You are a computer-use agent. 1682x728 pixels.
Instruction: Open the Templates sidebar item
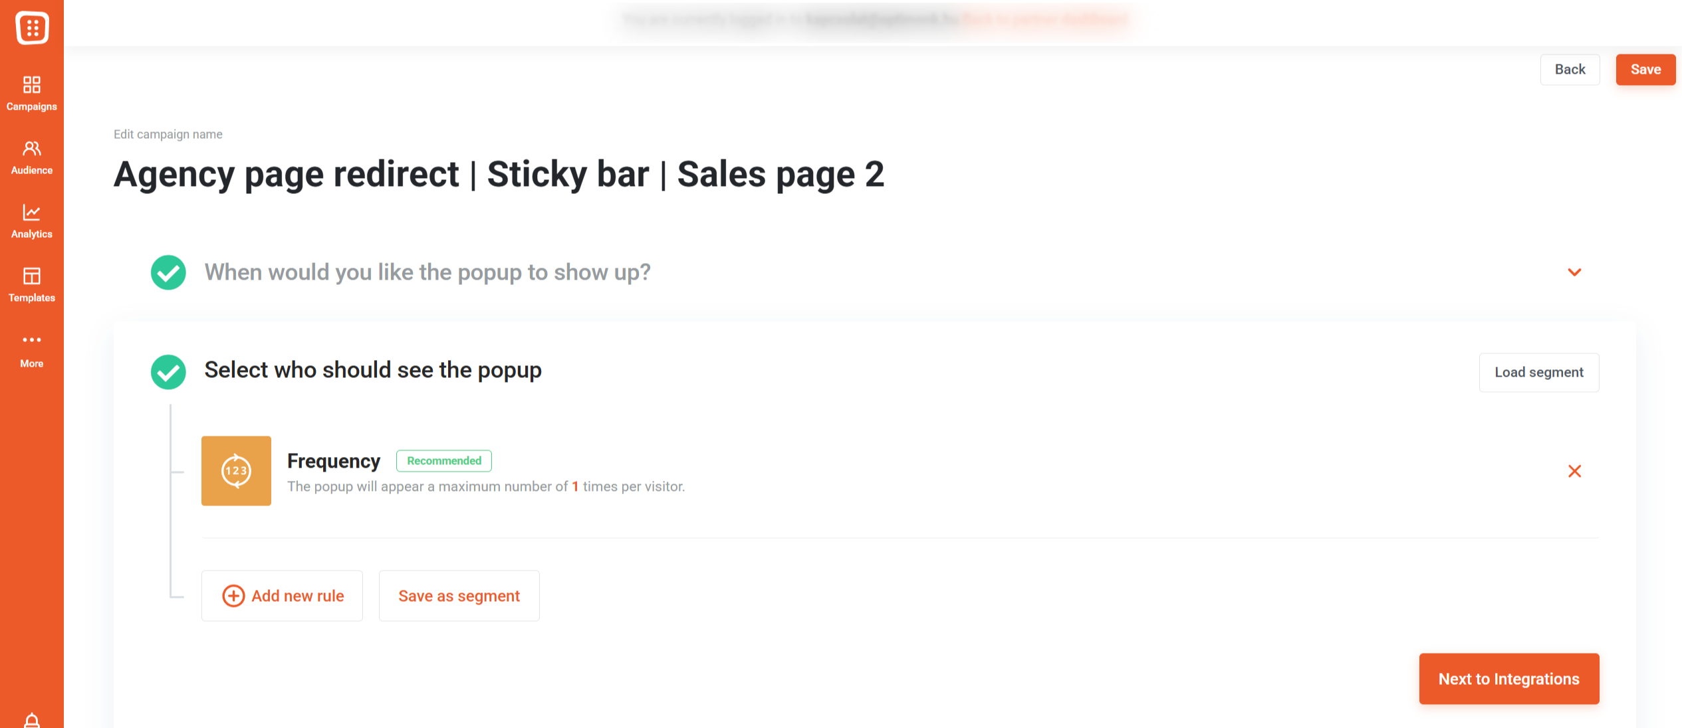click(31, 285)
